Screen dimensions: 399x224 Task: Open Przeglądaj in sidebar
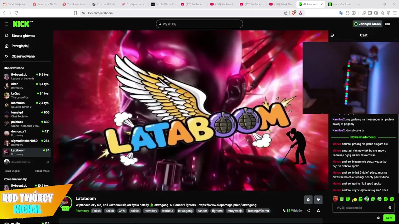[x=17, y=46]
